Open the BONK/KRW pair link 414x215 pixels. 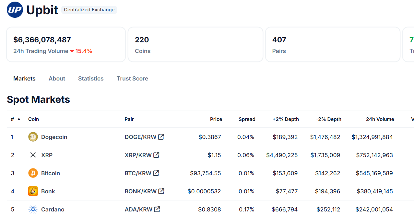tap(141, 191)
